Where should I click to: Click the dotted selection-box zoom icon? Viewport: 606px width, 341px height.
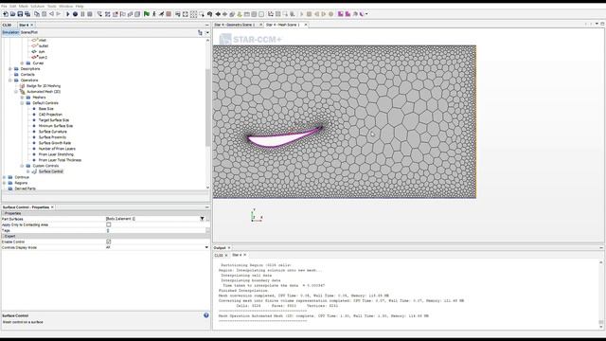pos(193,14)
